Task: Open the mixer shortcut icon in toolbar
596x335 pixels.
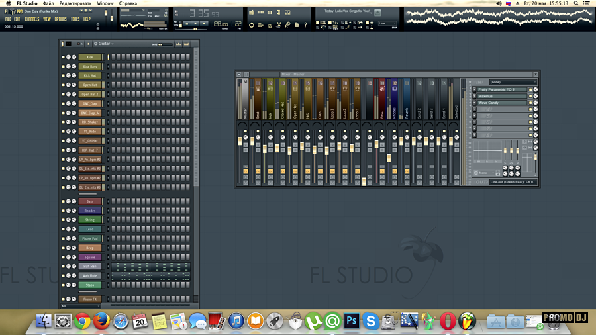Action: click(x=287, y=13)
